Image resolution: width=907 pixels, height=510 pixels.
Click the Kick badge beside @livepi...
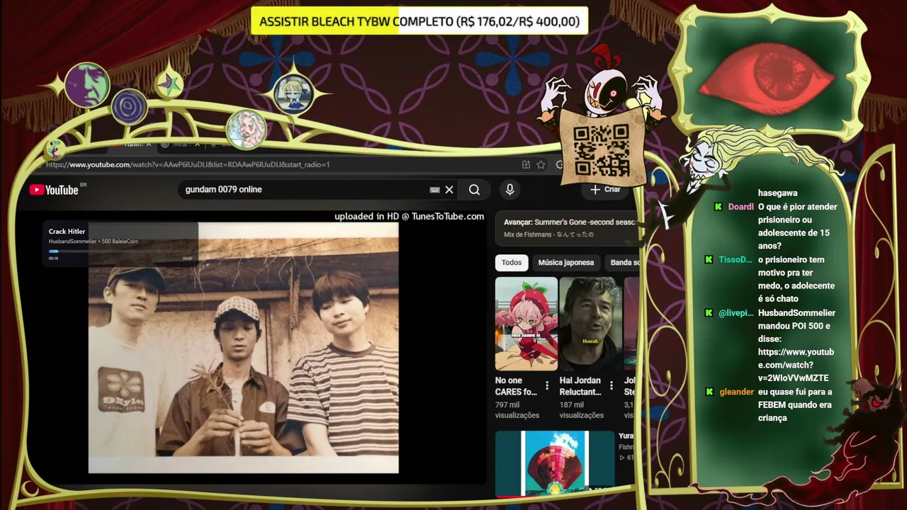coord(709,313)
